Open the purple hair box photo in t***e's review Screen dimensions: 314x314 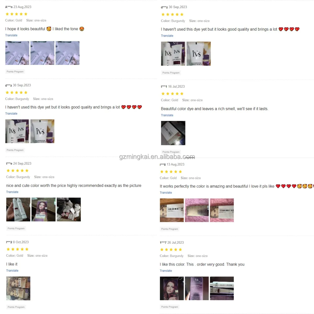(x=43, y=210)
